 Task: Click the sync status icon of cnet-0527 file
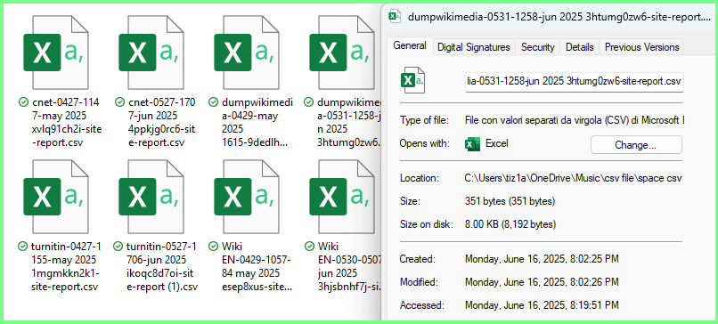click(120, 102)
